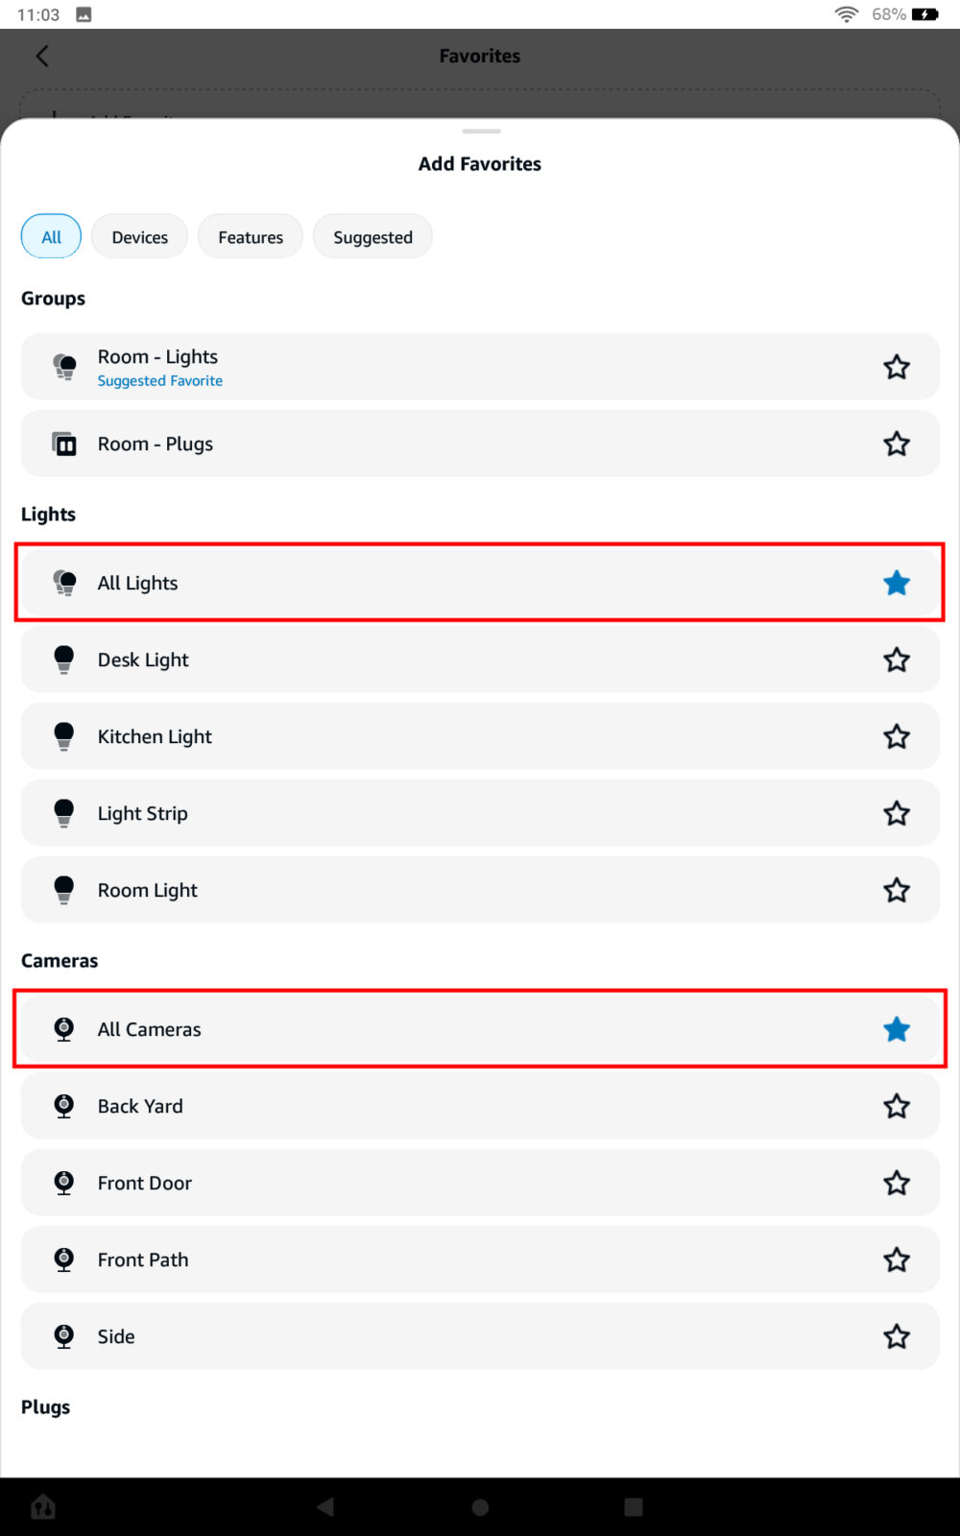This screenshot has width=960, height=1536.
Task: Click the Room - Plugs group icon
Action: tap(63, 444)
